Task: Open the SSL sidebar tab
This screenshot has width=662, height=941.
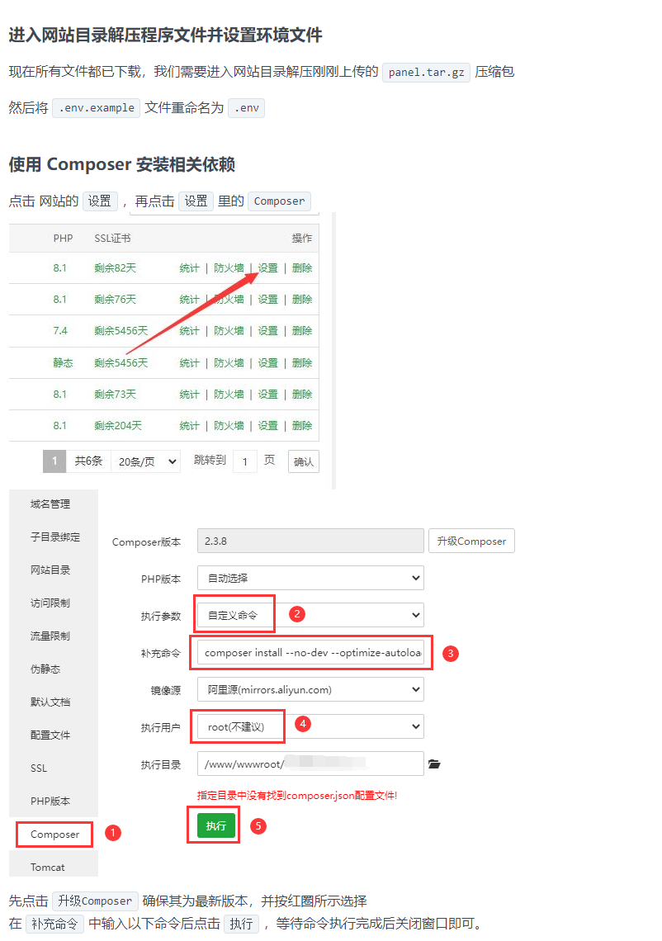Action: [39, 768]
